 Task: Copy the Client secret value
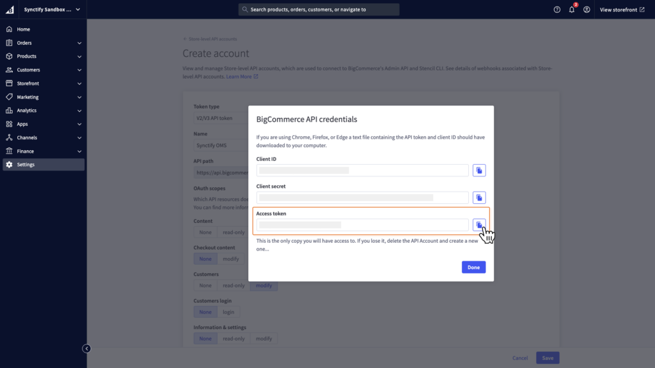[x=479, y=197]
